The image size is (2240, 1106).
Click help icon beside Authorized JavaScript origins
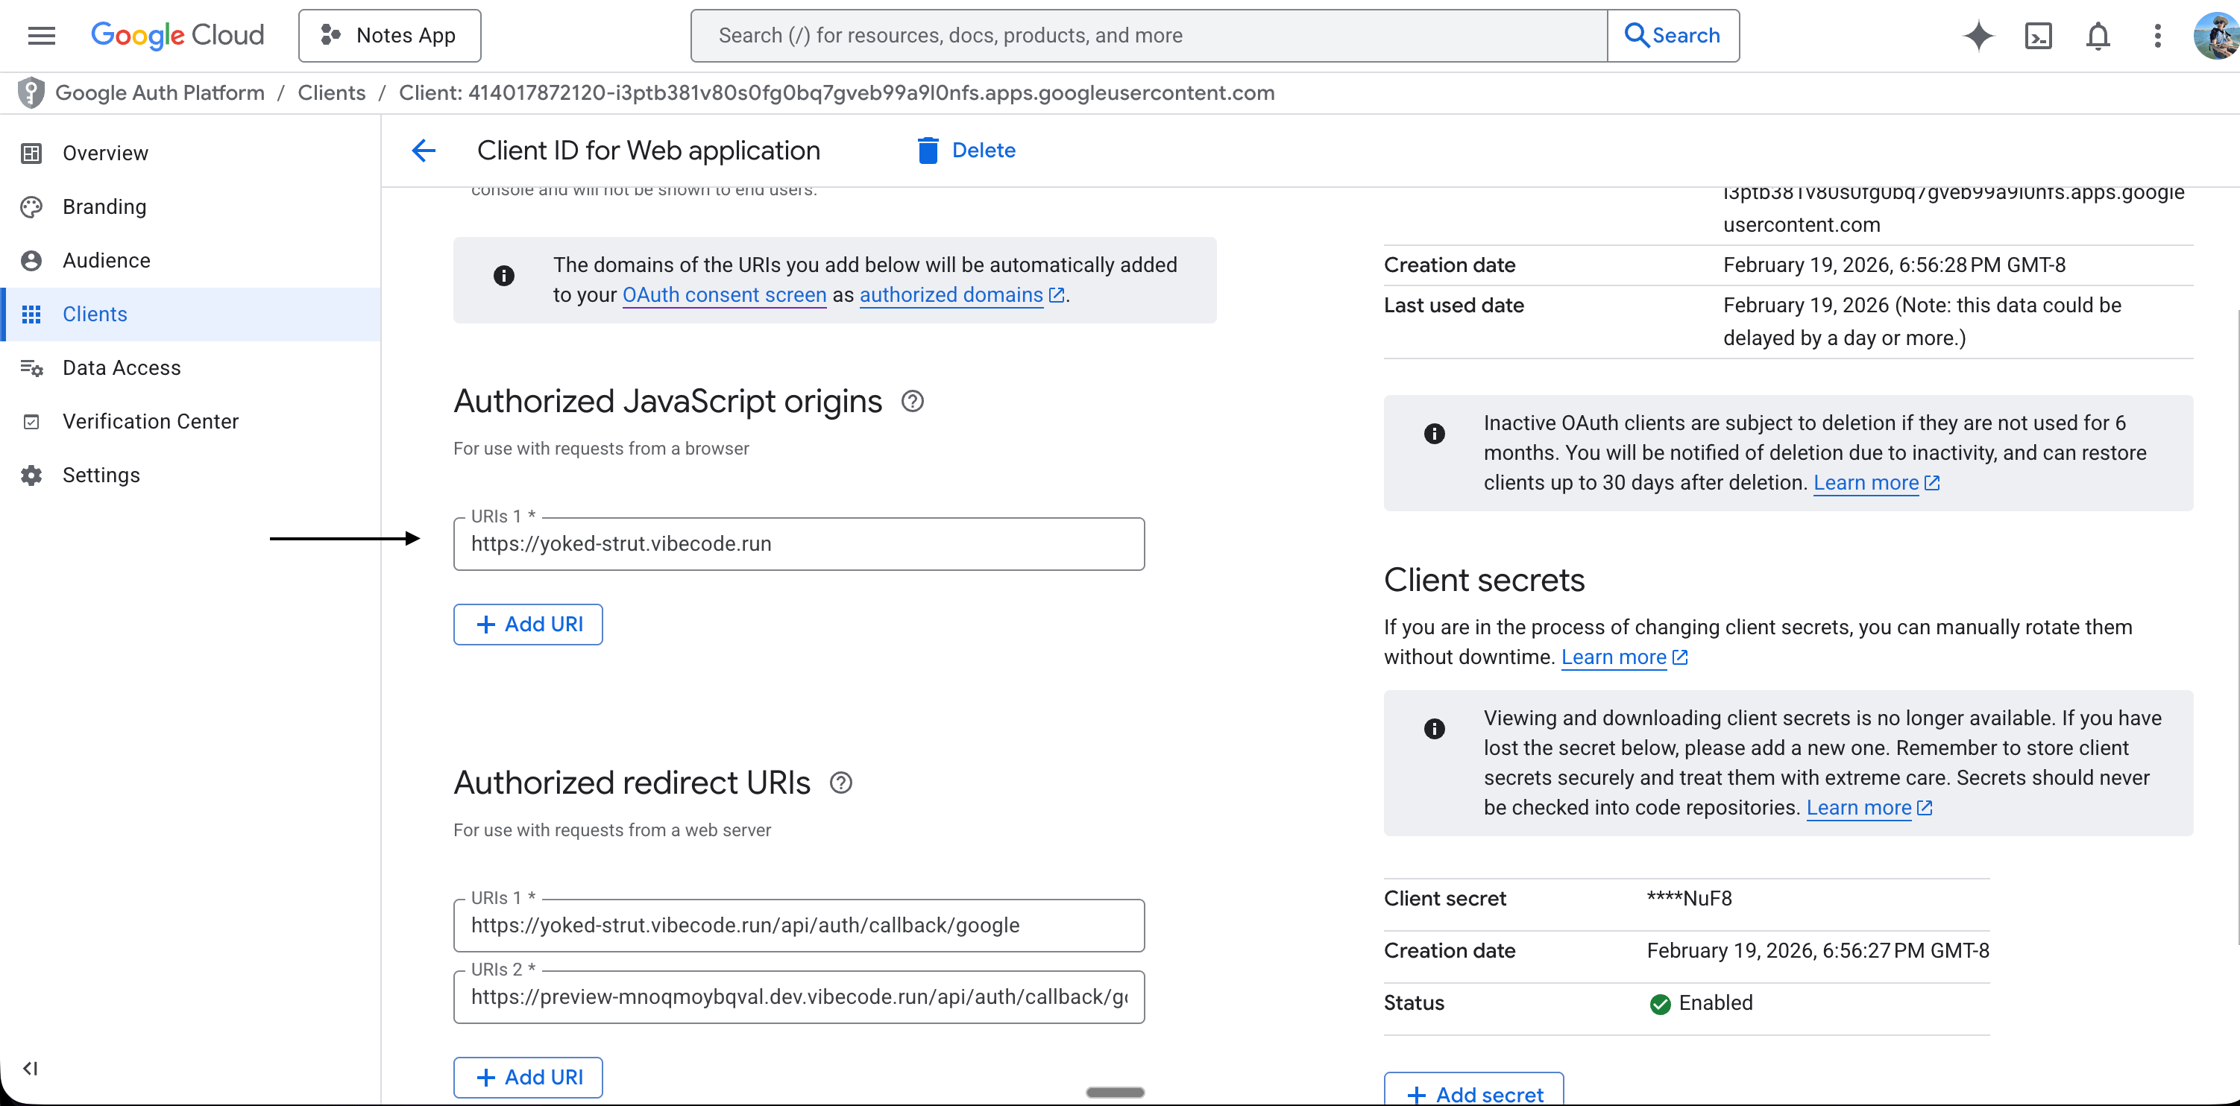tap(912, 402)
